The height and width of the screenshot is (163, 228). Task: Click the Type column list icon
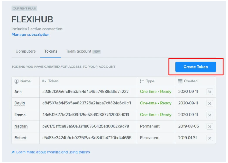tap(142, 81)
